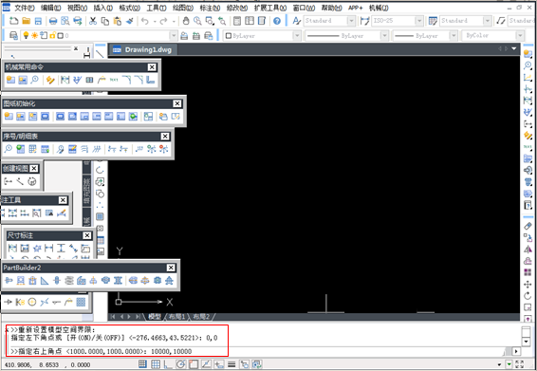537x371 pixels.
Task: Select the Pan hand tool
Action: coord(186,21)
